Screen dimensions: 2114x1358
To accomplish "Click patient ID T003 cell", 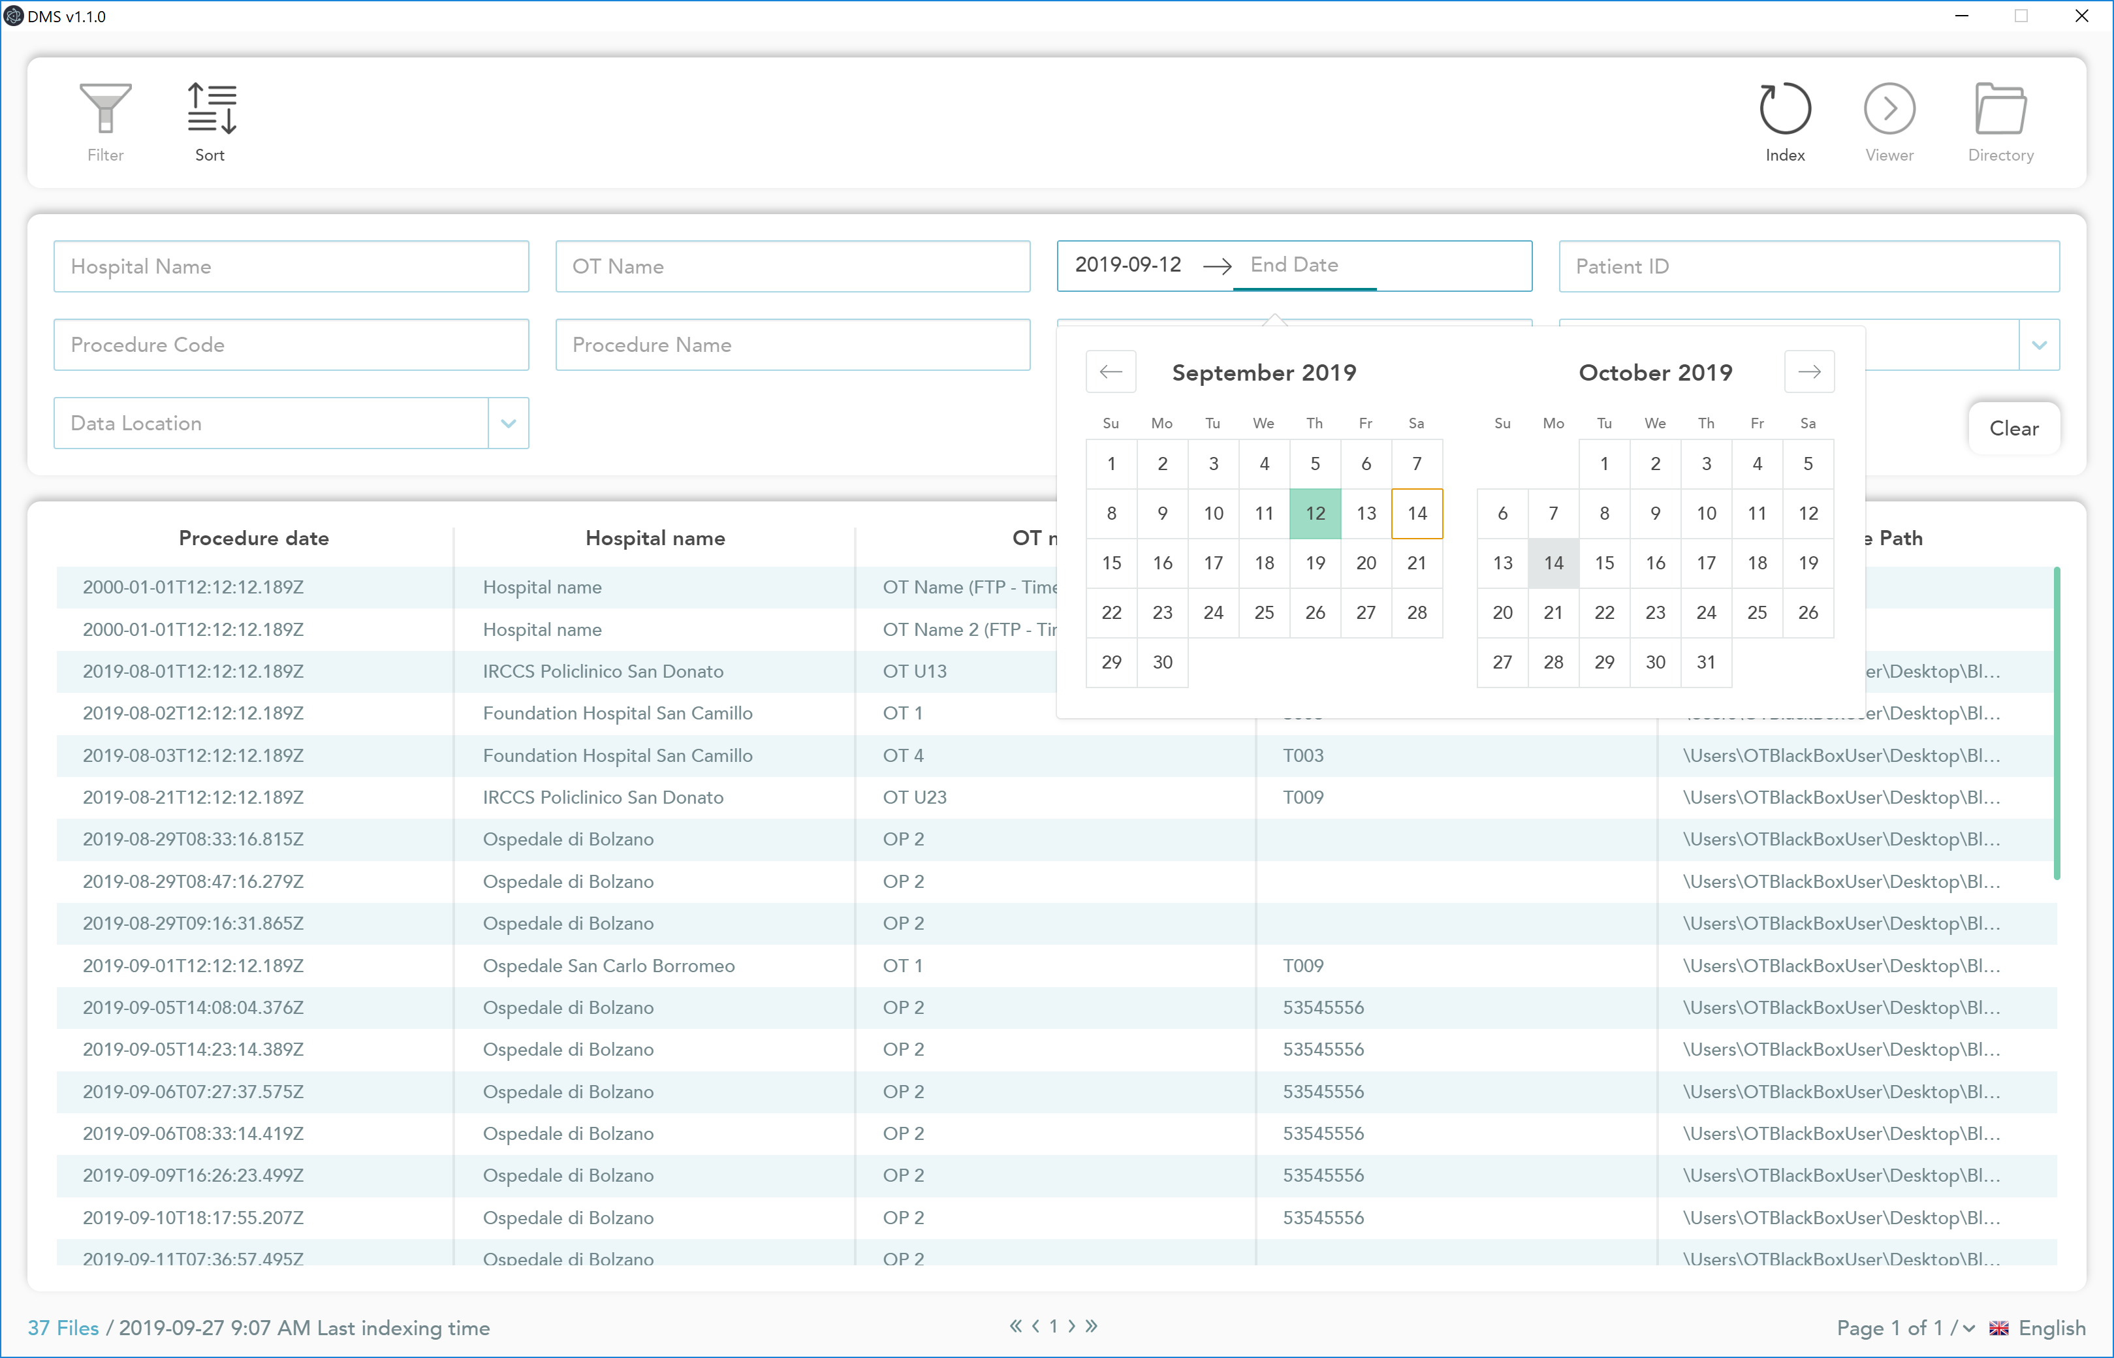I will point(1303,756).
